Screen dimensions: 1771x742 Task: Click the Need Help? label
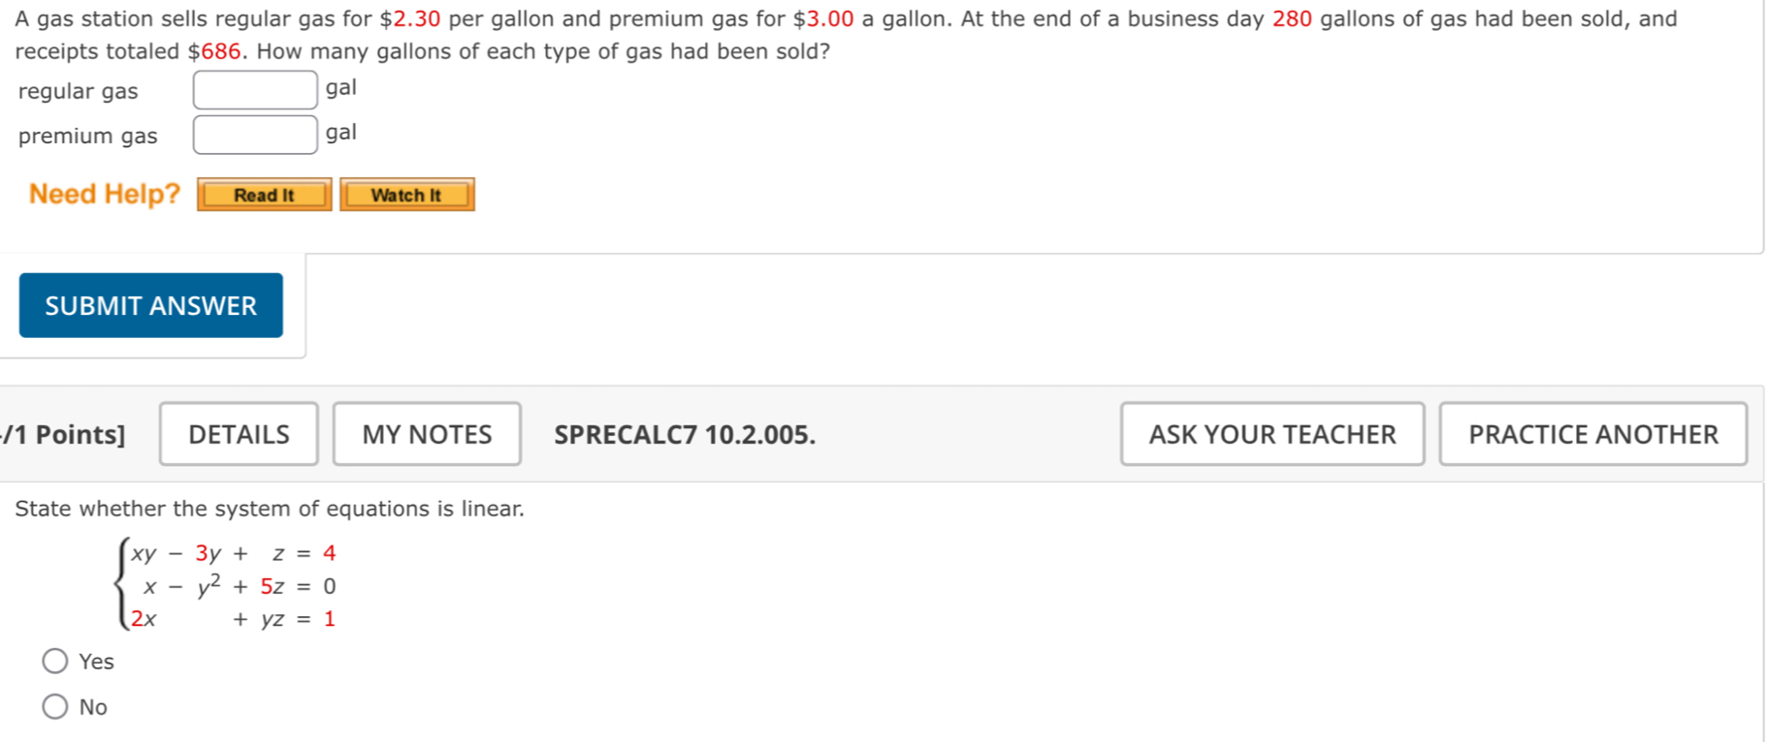pyautogui.click(x=105, y=194)
